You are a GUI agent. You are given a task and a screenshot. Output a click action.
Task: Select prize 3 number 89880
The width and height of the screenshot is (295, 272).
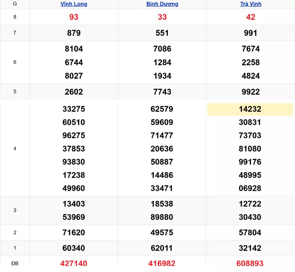(162, 217)
